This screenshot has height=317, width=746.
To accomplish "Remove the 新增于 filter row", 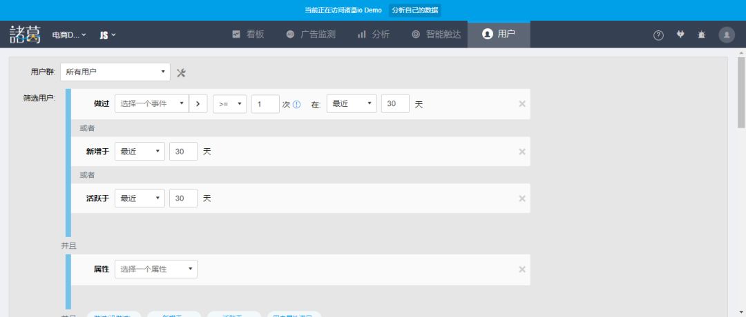I will [522, 152].
